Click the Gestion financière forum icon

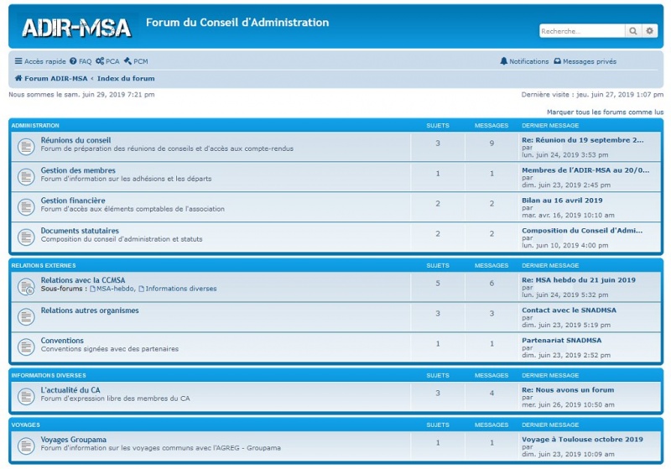click(26, 206)
